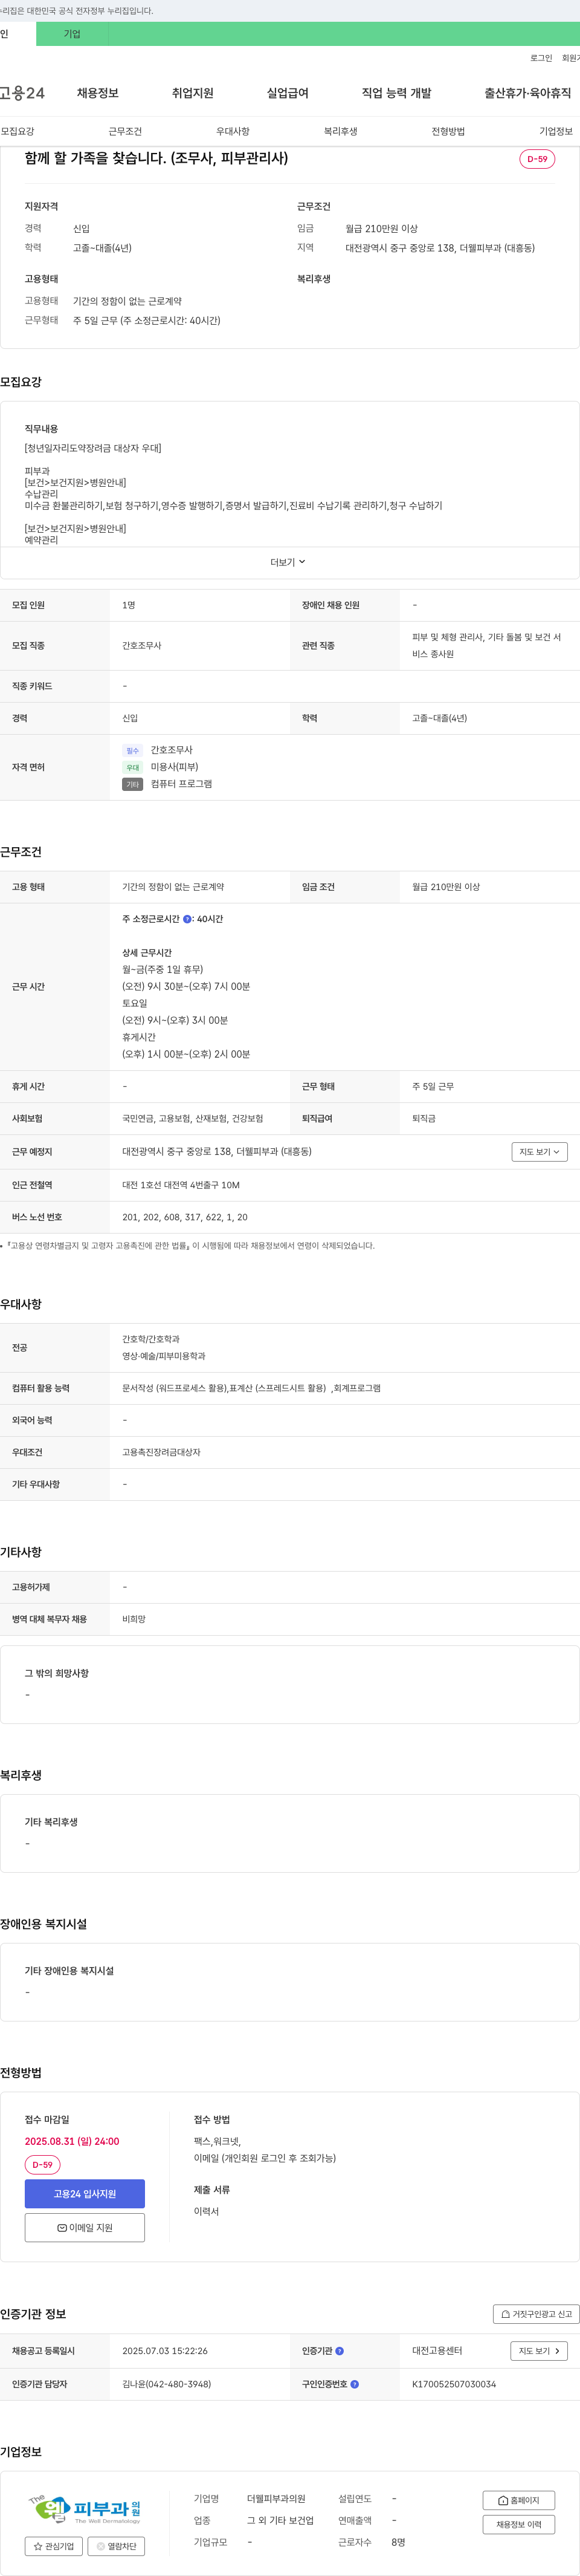Click the D-59 badge under 접수 마감일

43,2165
